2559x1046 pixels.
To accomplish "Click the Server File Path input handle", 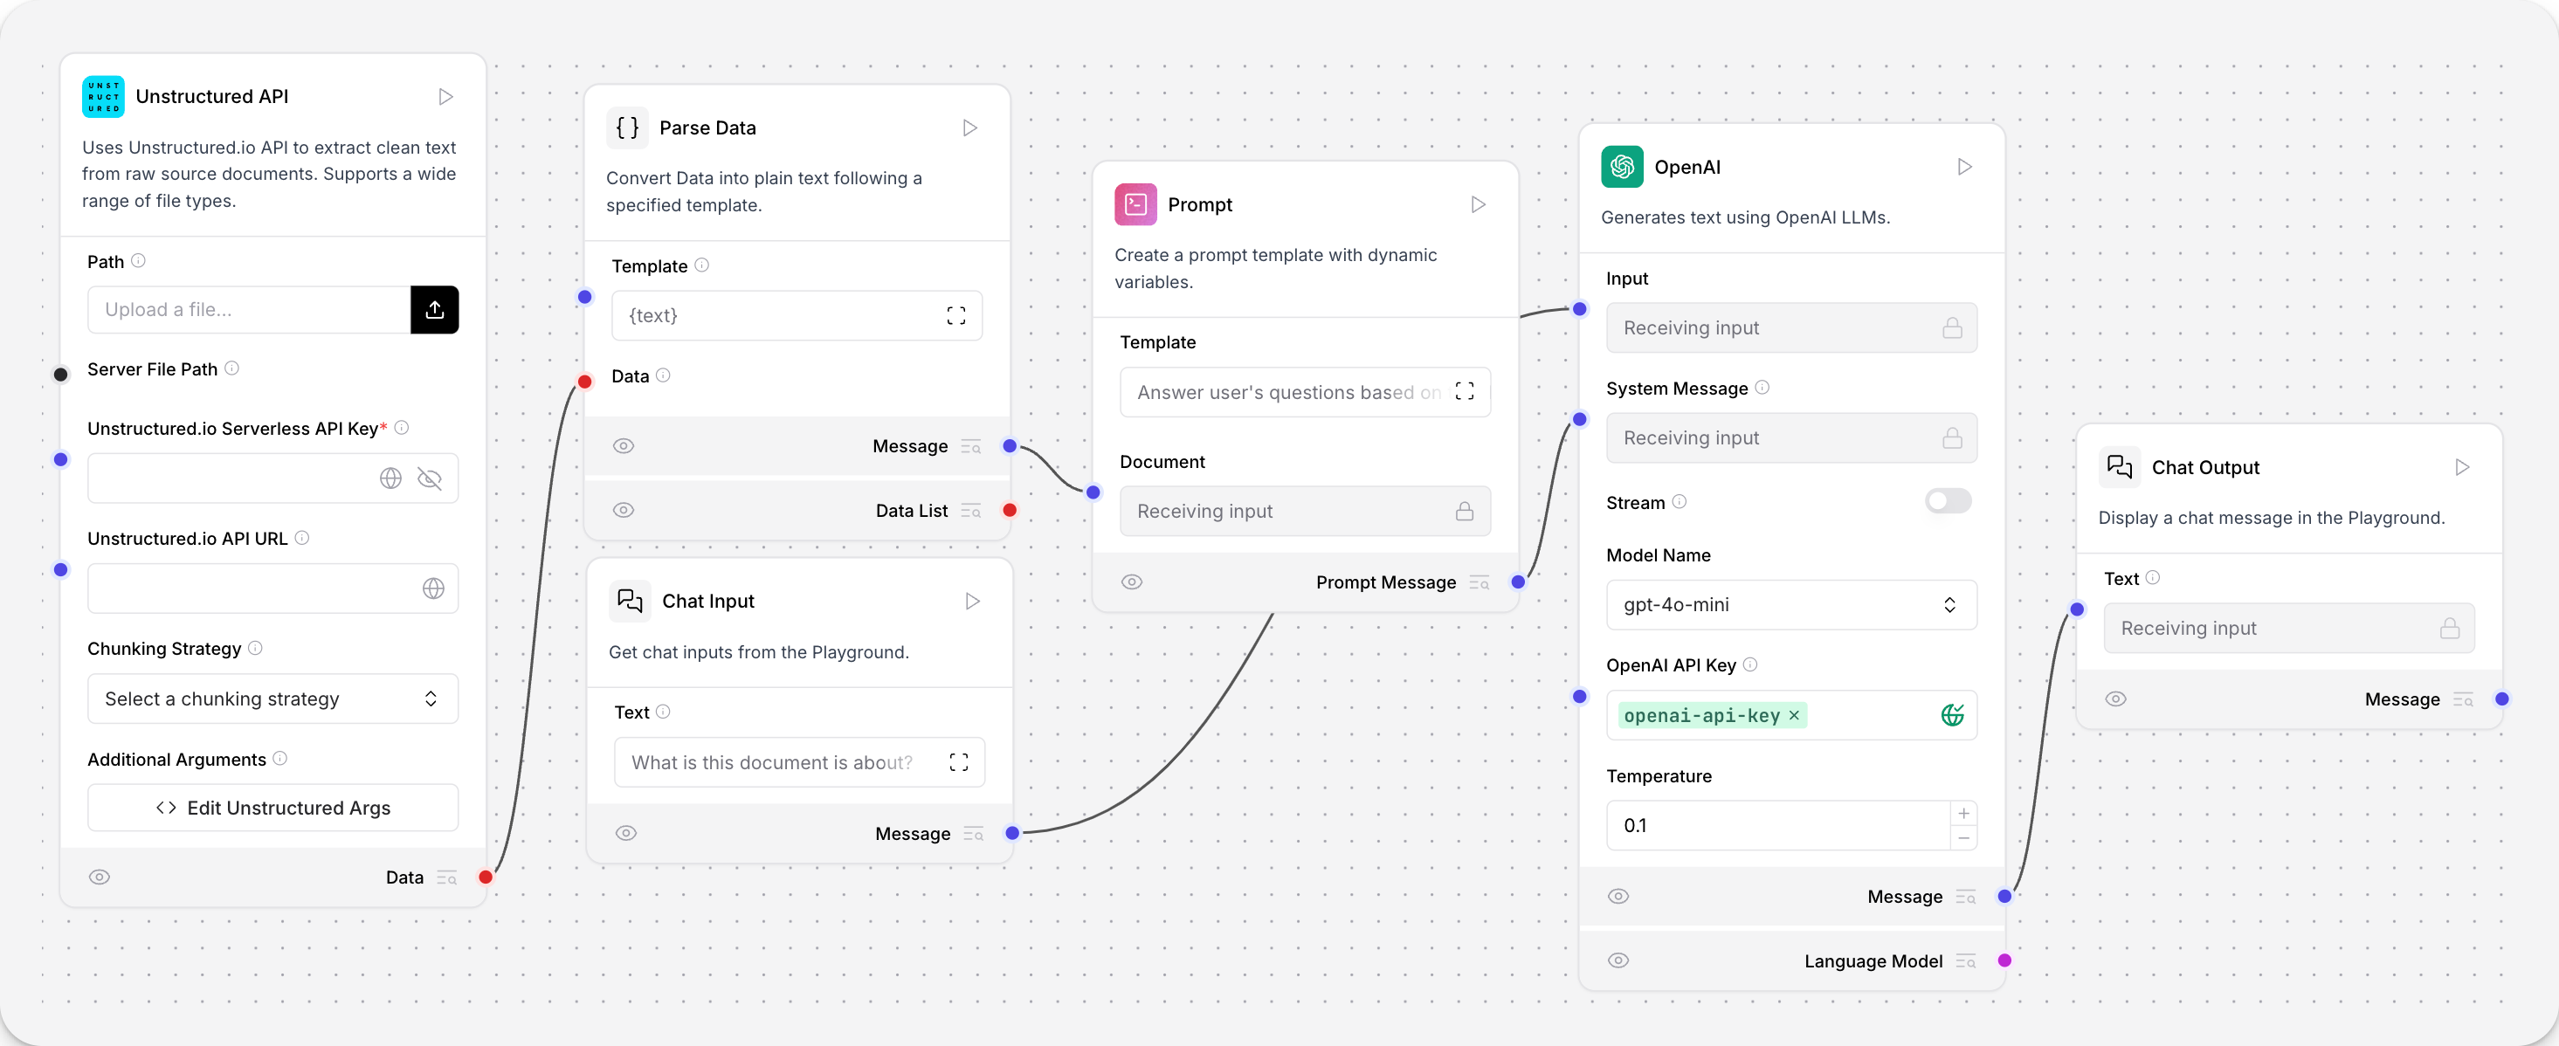I will [60, 375].
